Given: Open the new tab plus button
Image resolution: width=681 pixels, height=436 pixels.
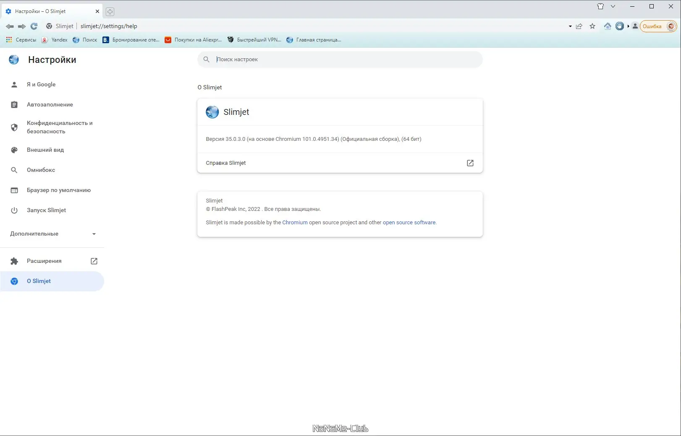Looking at the screenshot, I should point(110,12).
